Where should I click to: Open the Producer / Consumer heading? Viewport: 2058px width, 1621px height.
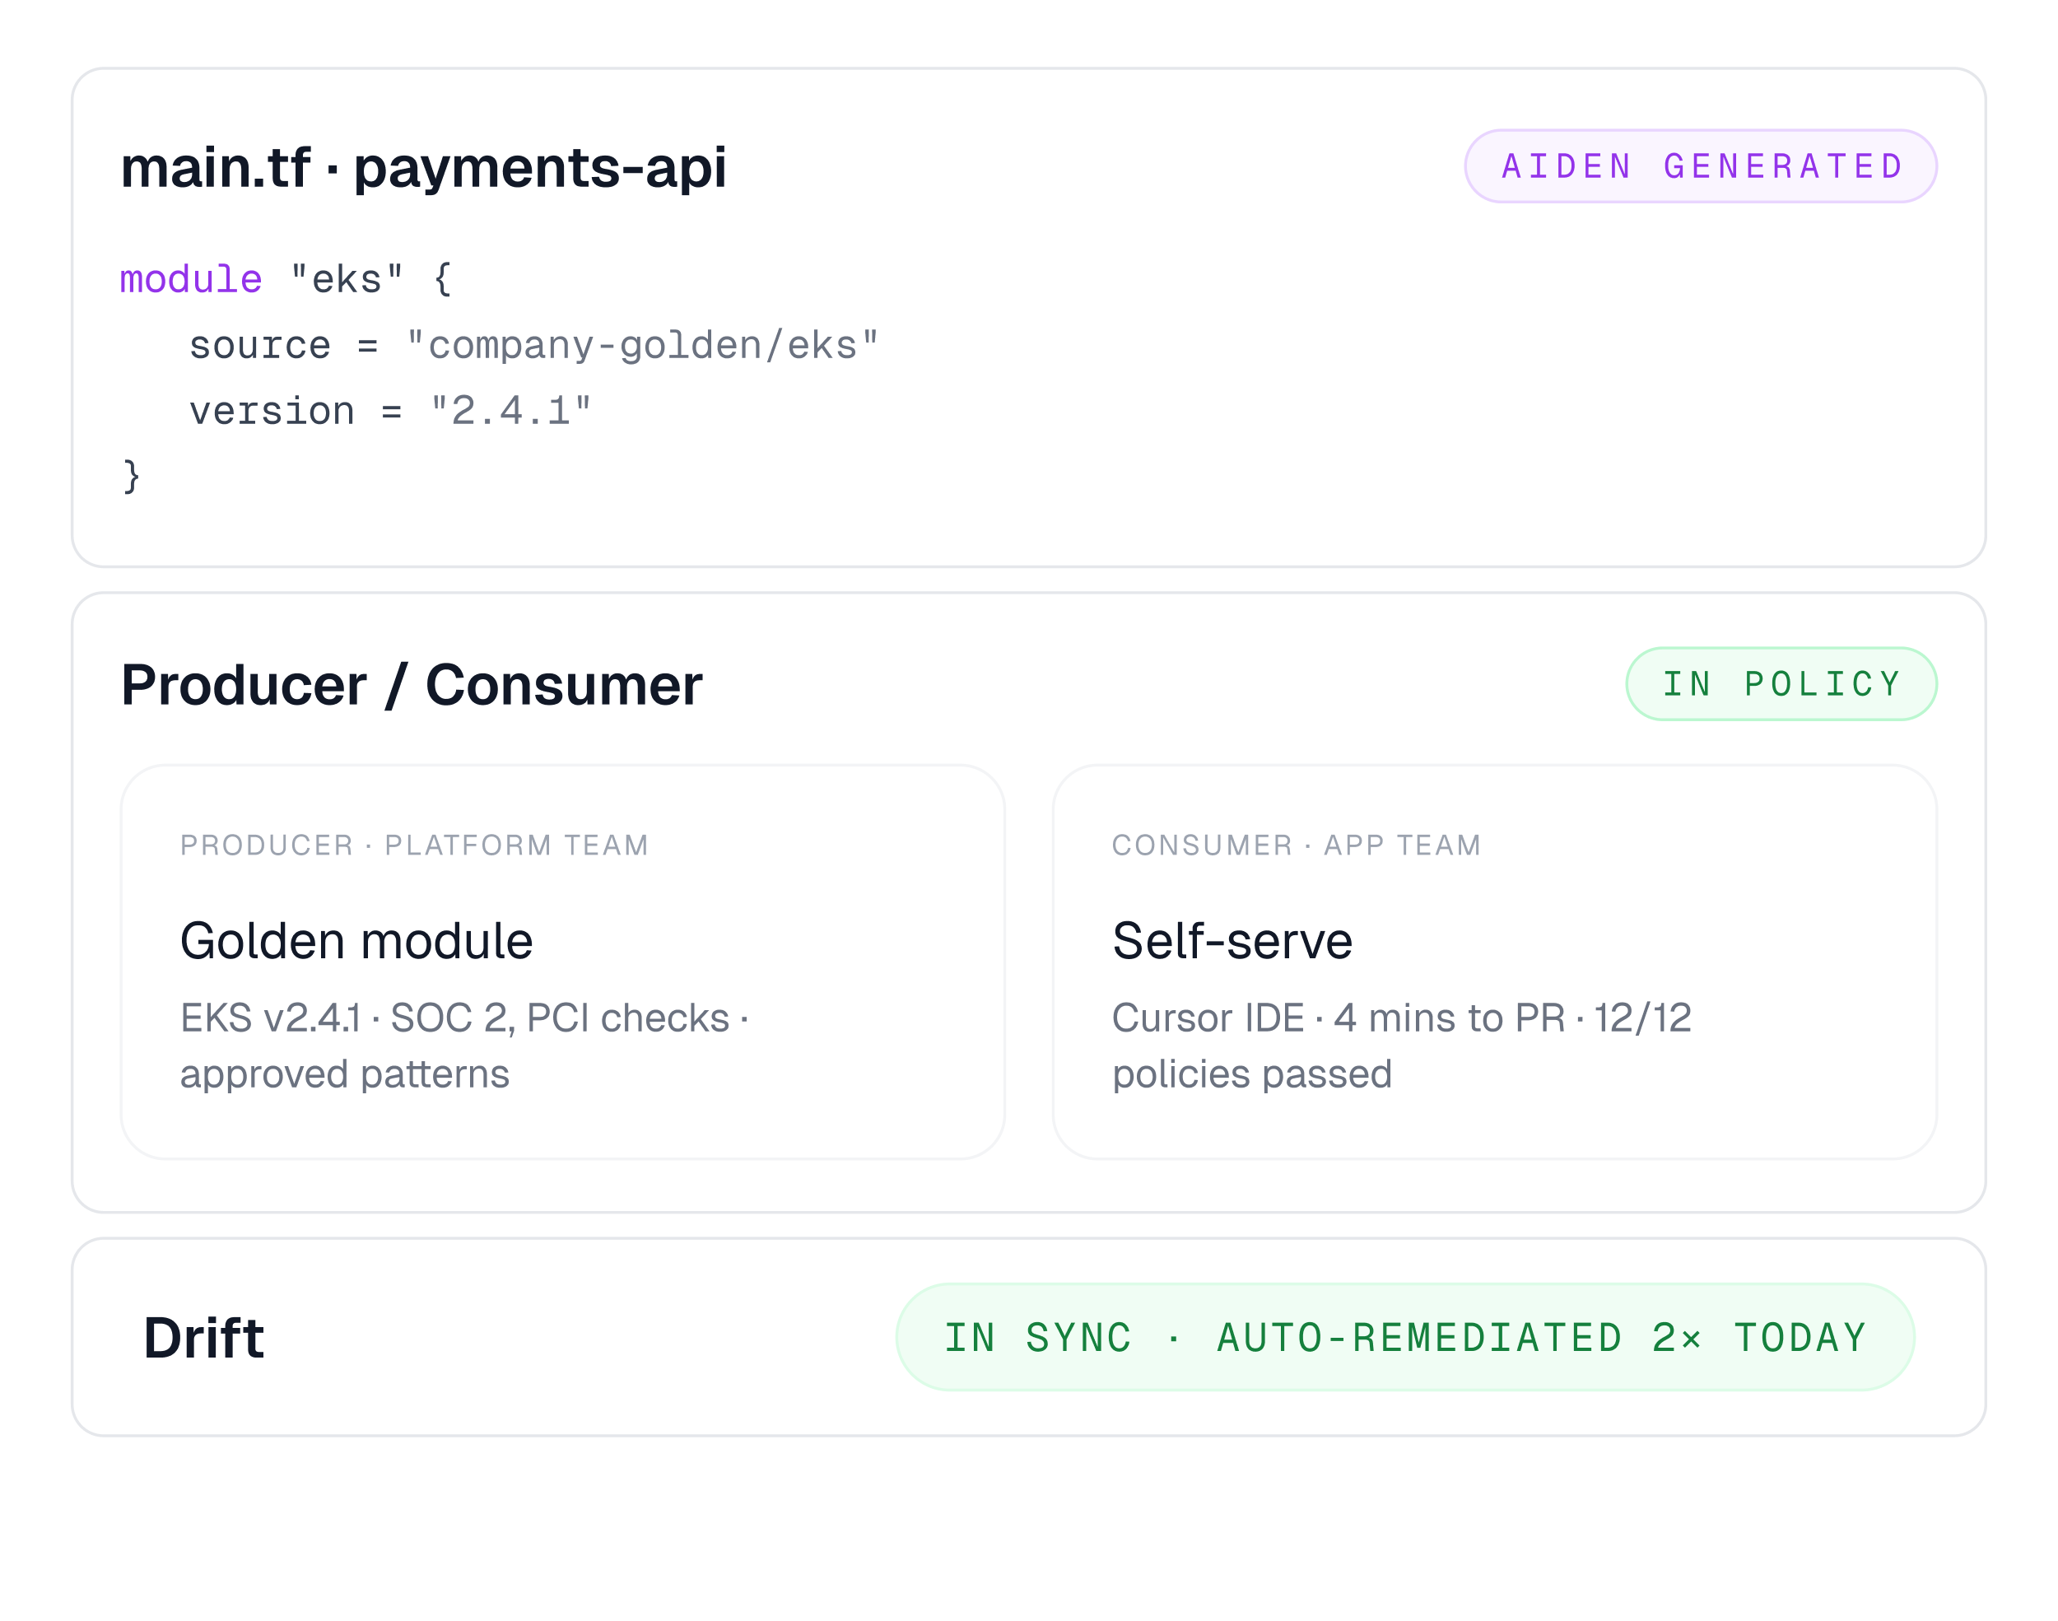click(412, 684)
